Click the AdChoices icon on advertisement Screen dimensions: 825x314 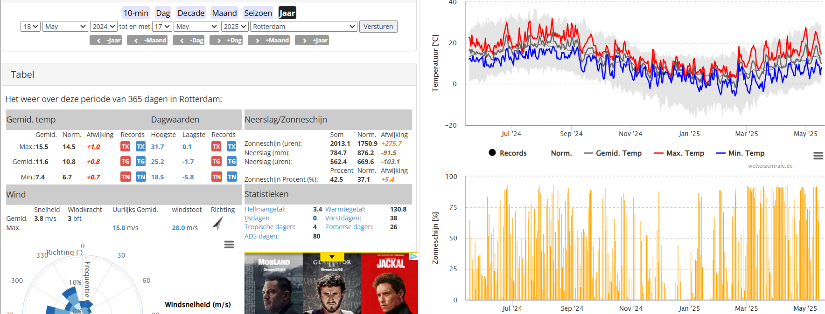click(413, 257)
